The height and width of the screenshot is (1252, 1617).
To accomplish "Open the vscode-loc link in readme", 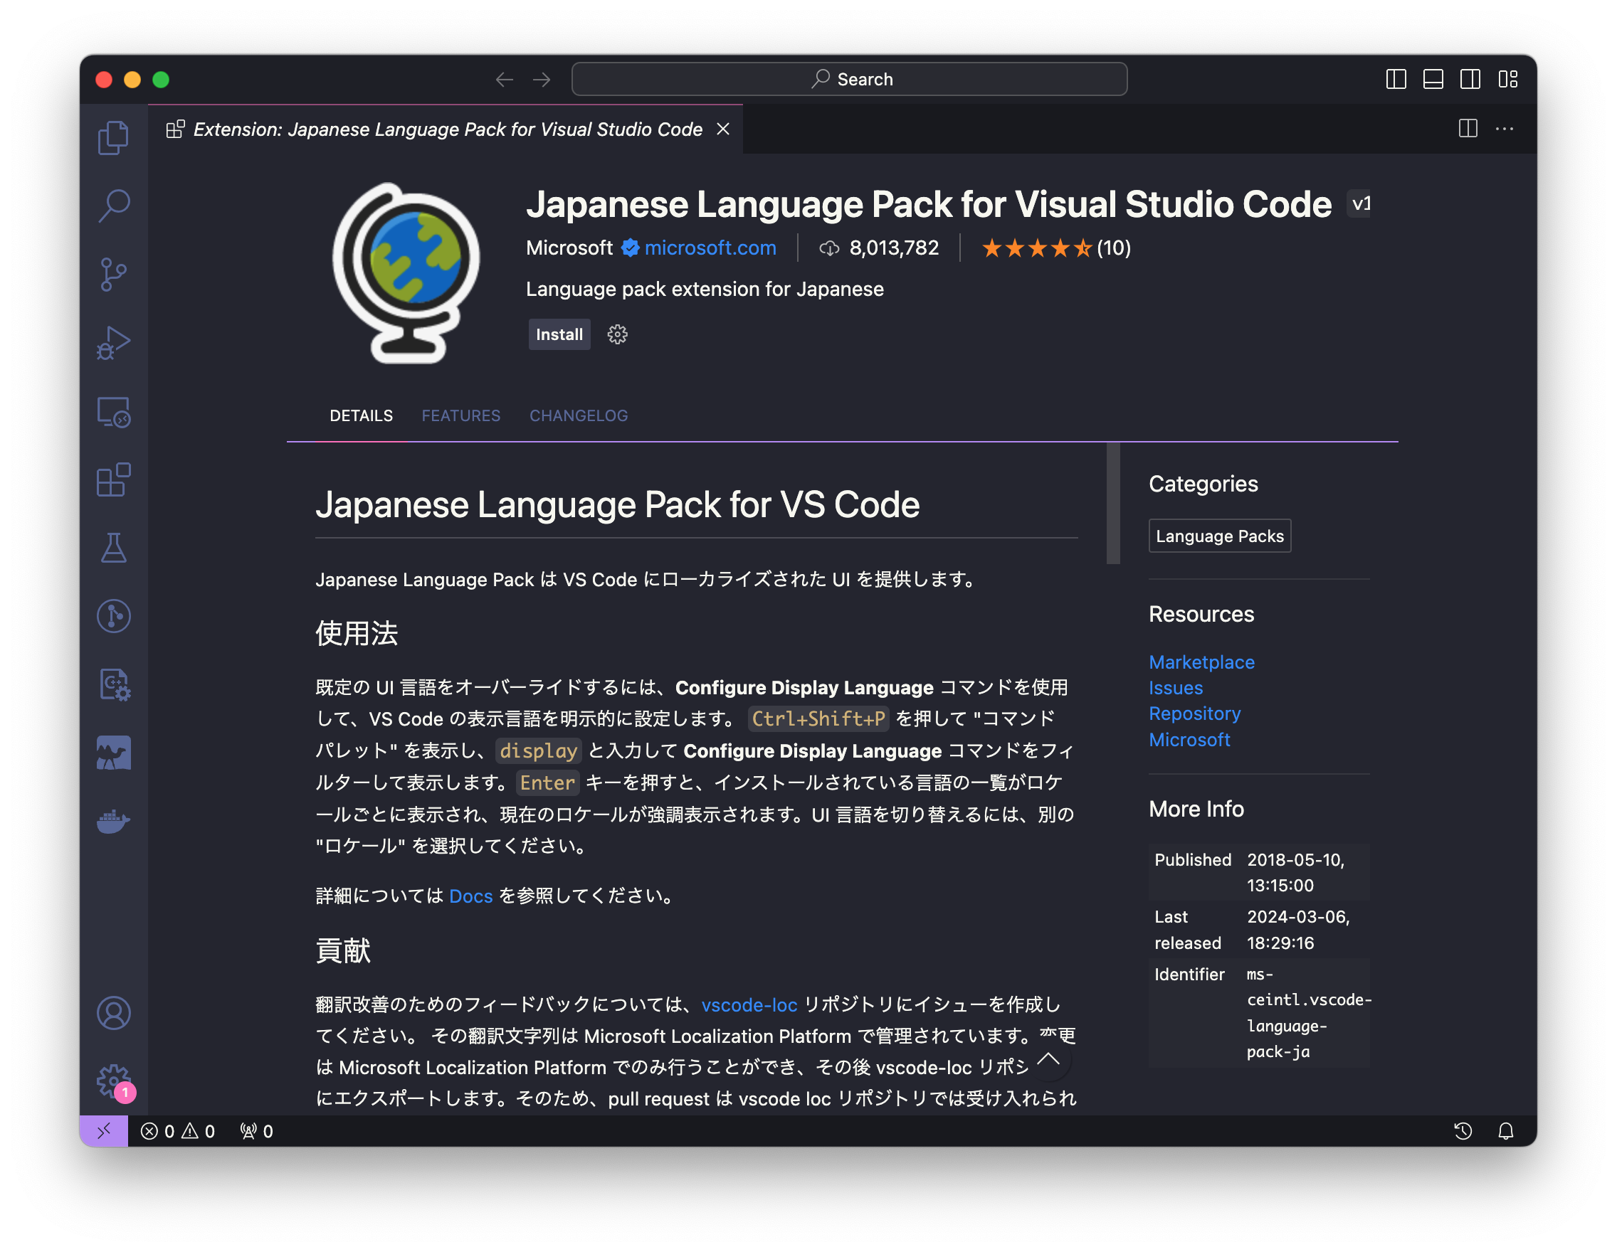I will pyautogui.click(x=749, y=1005).
